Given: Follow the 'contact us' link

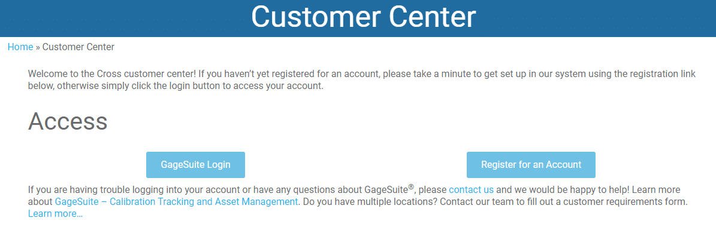Looking at the screenshot, I should [x=472, y=190].
